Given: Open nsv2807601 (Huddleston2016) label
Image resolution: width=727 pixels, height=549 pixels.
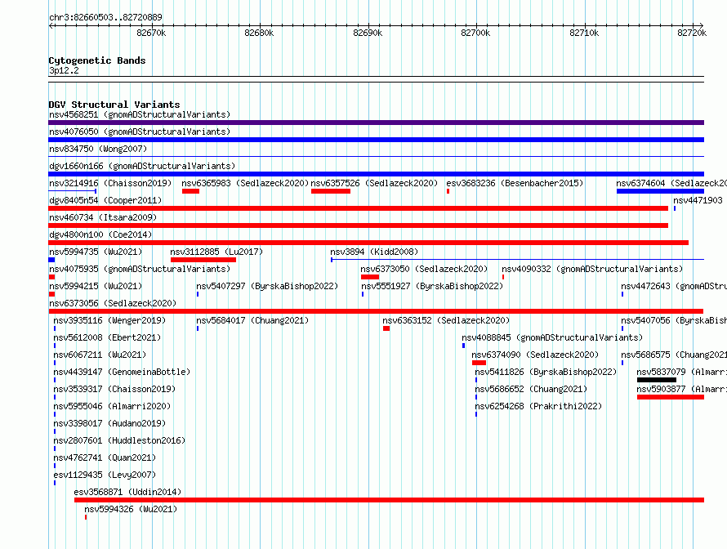Looking at the screenshot, I should coord(119,440).
